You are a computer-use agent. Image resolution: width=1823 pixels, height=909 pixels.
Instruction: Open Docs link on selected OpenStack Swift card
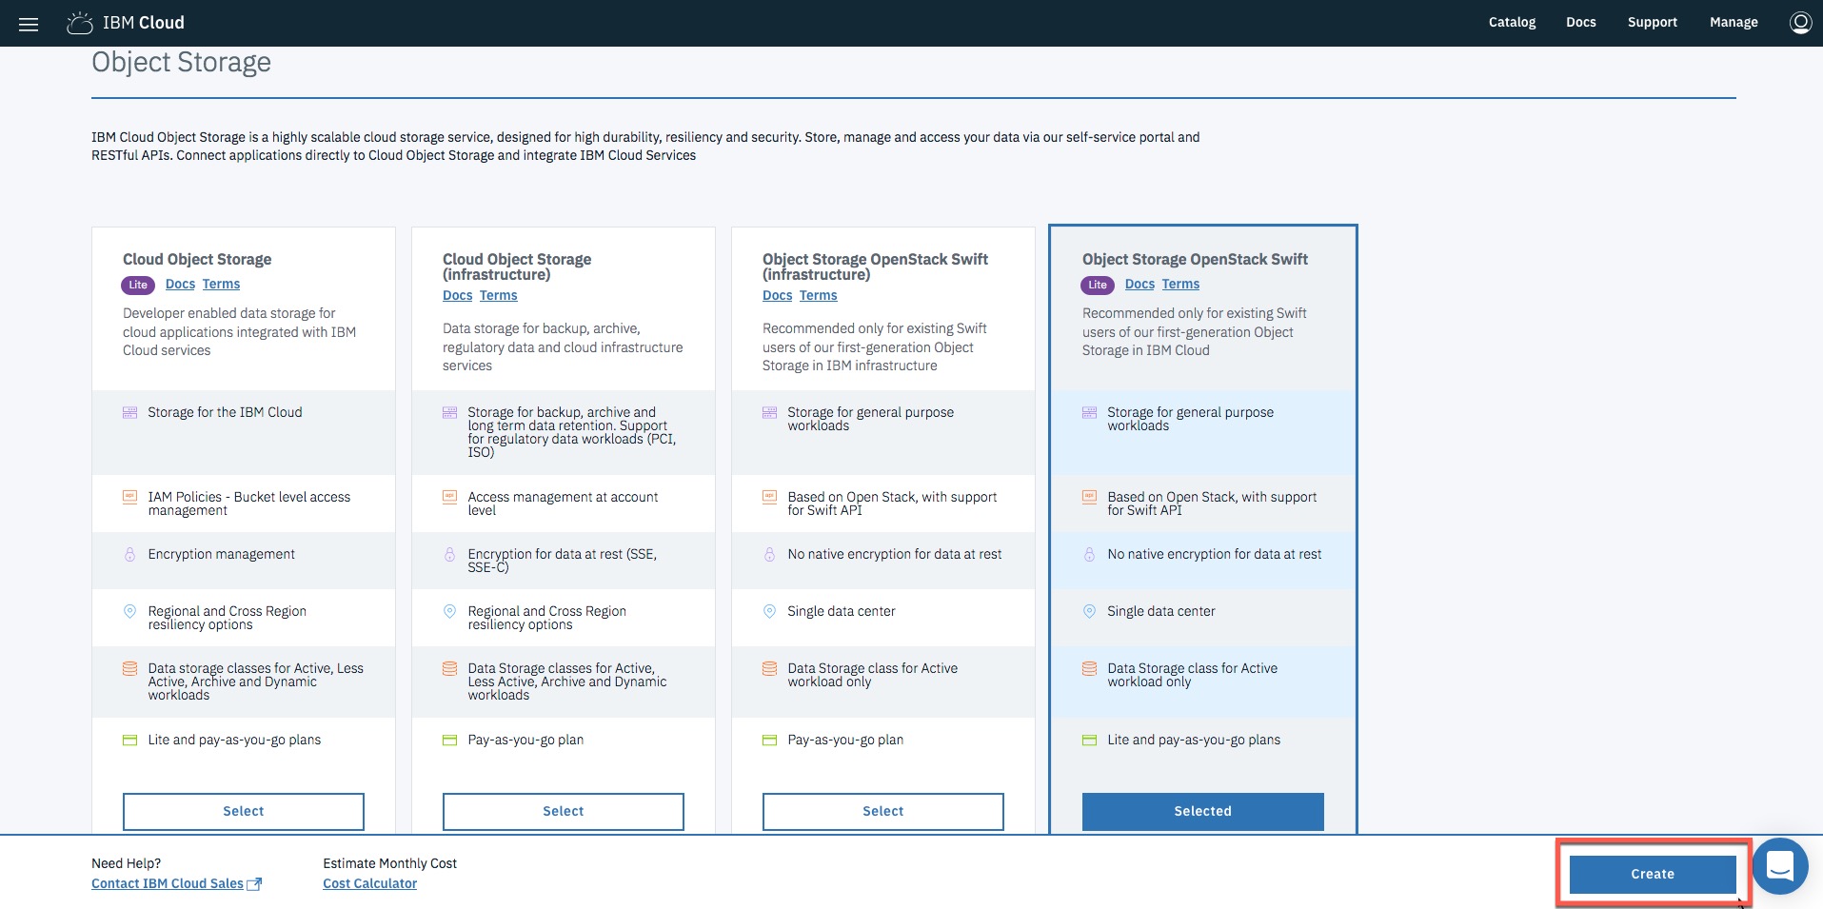pos(1139,284)
